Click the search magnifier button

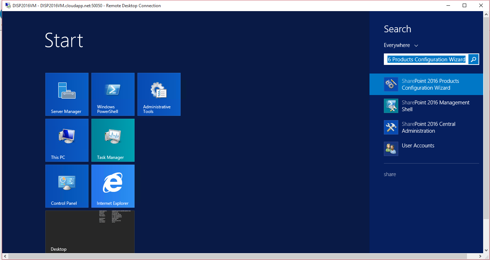point(474,60)
